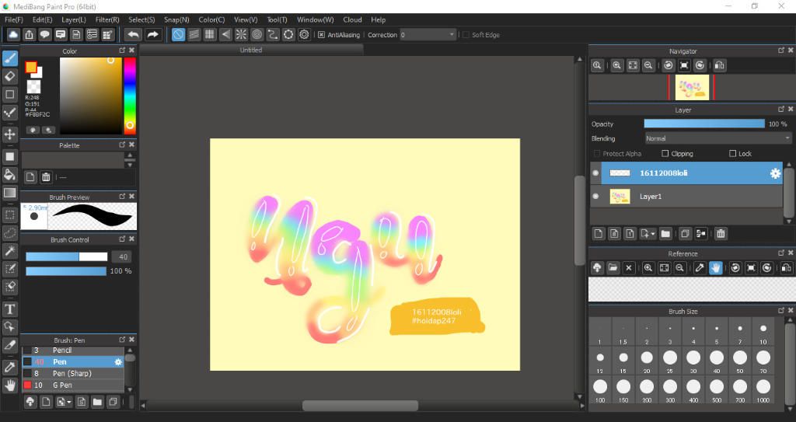796x422 pixels.
Task: Hide the 16112008loli layer
Action: [595, 173]
